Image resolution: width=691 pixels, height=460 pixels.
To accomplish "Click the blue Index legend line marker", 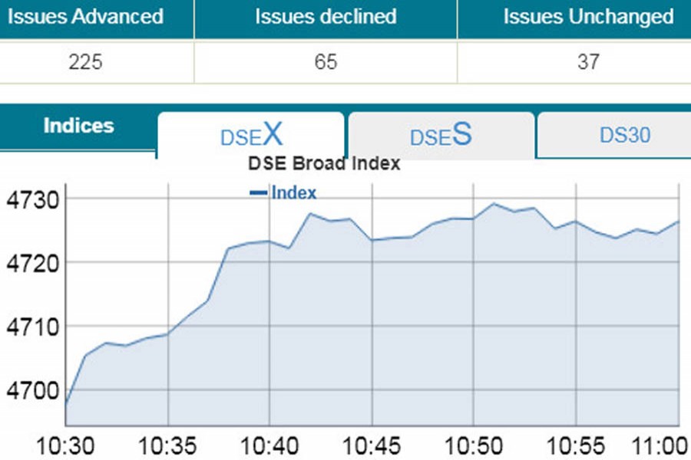I will (x=258, y=192).
